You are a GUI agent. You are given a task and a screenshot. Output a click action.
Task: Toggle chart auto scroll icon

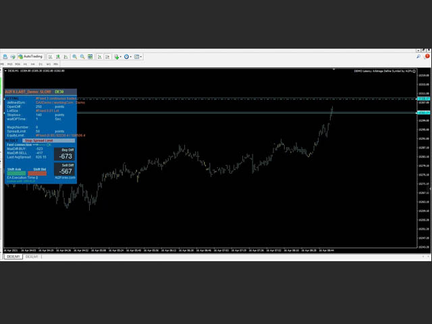pyautogui.click(x=99, y=57)
